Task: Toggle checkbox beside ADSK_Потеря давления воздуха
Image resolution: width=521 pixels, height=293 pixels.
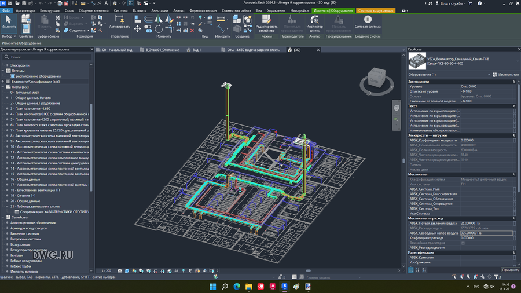Action: [514, 224]
